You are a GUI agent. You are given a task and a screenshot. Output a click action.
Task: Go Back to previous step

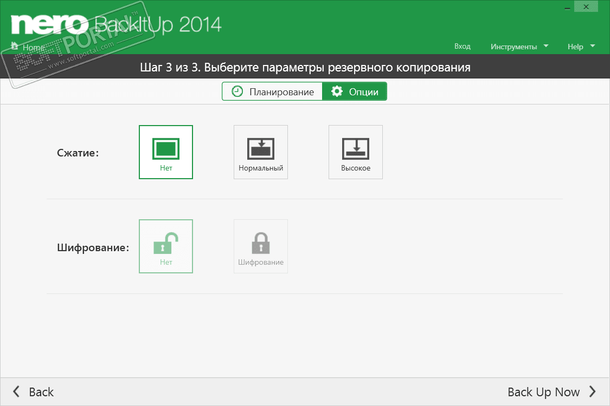coord(34,391)
